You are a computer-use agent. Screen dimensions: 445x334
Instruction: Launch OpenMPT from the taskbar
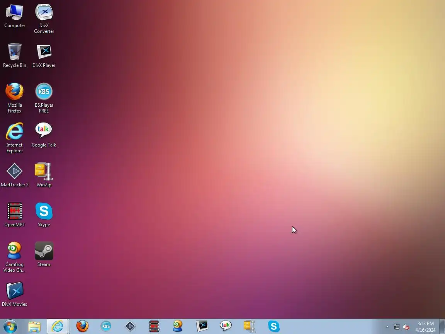coord(154,326)
